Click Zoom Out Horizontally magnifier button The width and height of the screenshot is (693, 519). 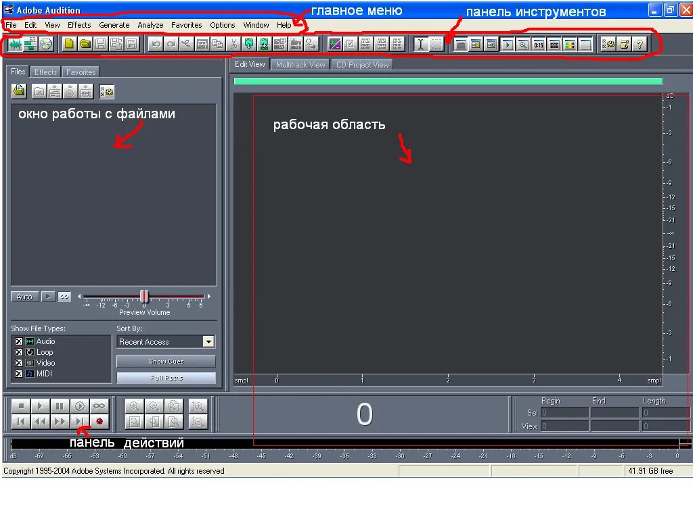coord(154,405)
